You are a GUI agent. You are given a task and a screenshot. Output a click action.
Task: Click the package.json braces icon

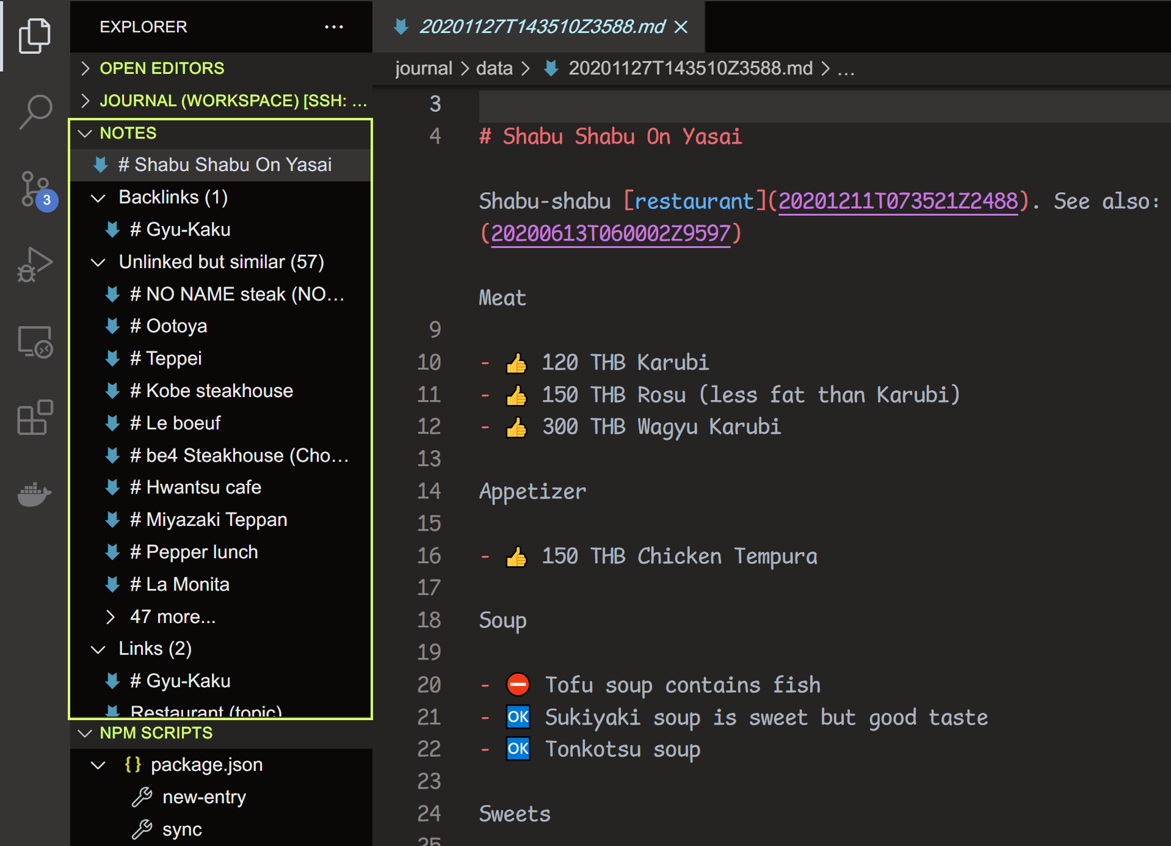132,765
